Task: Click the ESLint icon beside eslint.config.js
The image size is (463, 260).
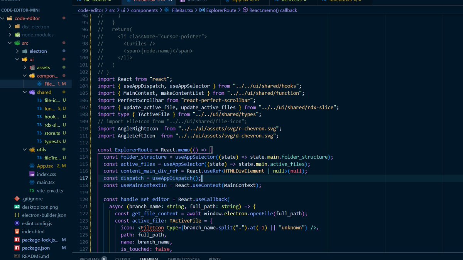Action: pos(17,223)
